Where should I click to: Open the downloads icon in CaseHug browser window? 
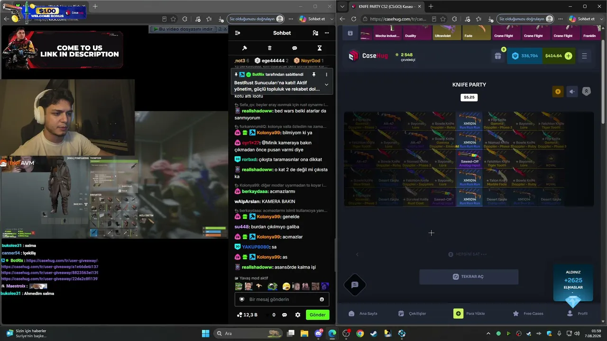pyautogui.click(x=492, y=19)
